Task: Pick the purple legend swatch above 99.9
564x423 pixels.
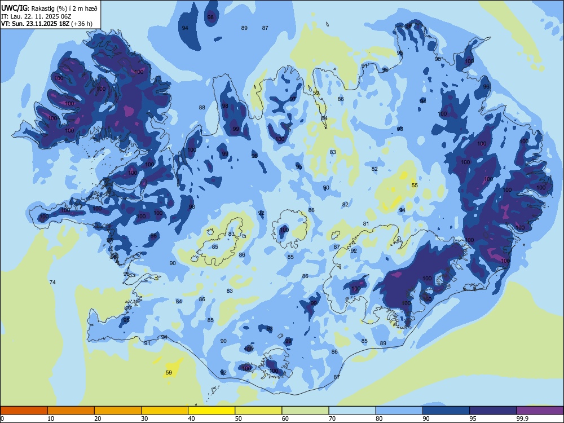Action: point(540,411)
